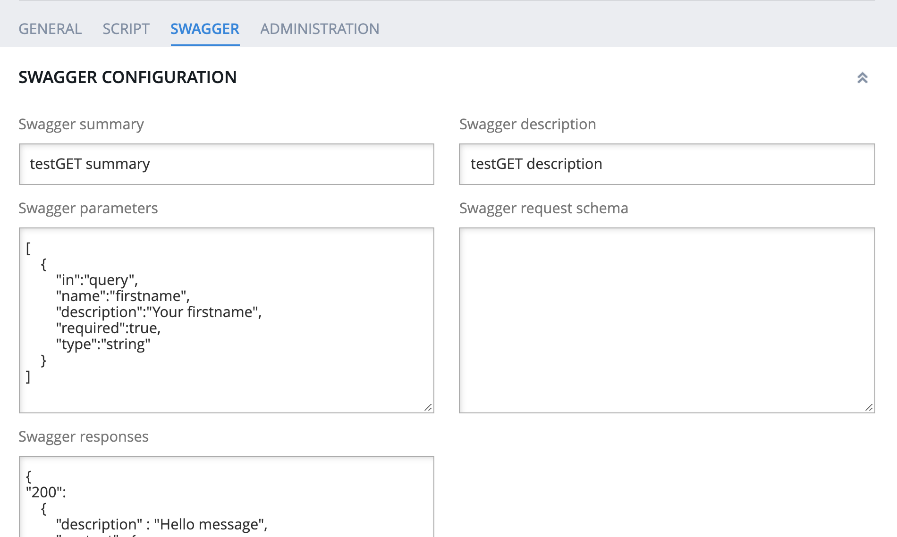
Task: Click the "Swagger responses" label
Action: click(x=84, y=436)
